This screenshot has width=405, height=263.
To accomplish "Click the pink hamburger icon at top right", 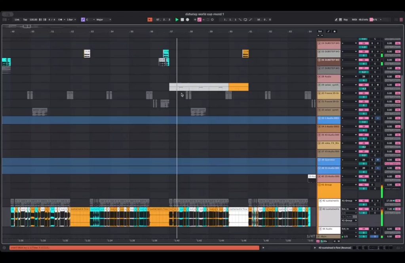I will 401,20.
